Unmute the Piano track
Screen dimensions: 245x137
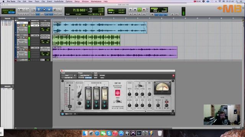(x=26, y=50)
